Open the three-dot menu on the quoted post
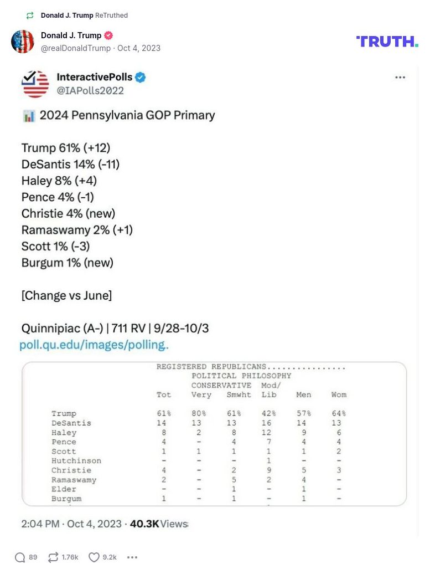 (400, 78)
